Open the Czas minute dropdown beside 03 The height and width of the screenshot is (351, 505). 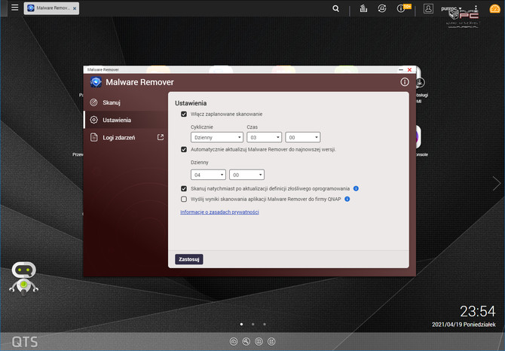tap(303, 137)
